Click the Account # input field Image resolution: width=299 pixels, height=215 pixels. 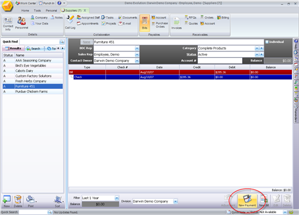tap(220, 60)
